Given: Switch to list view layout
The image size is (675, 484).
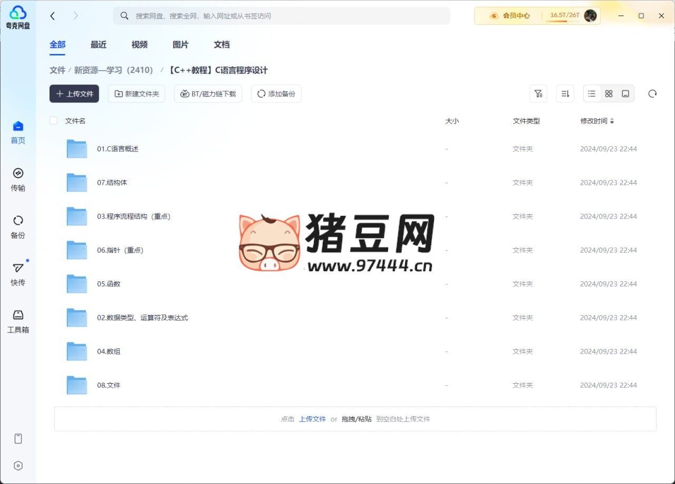Looking at the screenshot, I should click(x=592, y=94).
